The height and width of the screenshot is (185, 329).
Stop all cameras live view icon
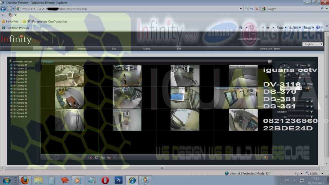109,157
